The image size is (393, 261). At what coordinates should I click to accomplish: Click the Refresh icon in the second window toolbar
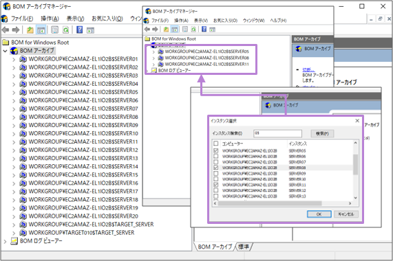point(193,30)
